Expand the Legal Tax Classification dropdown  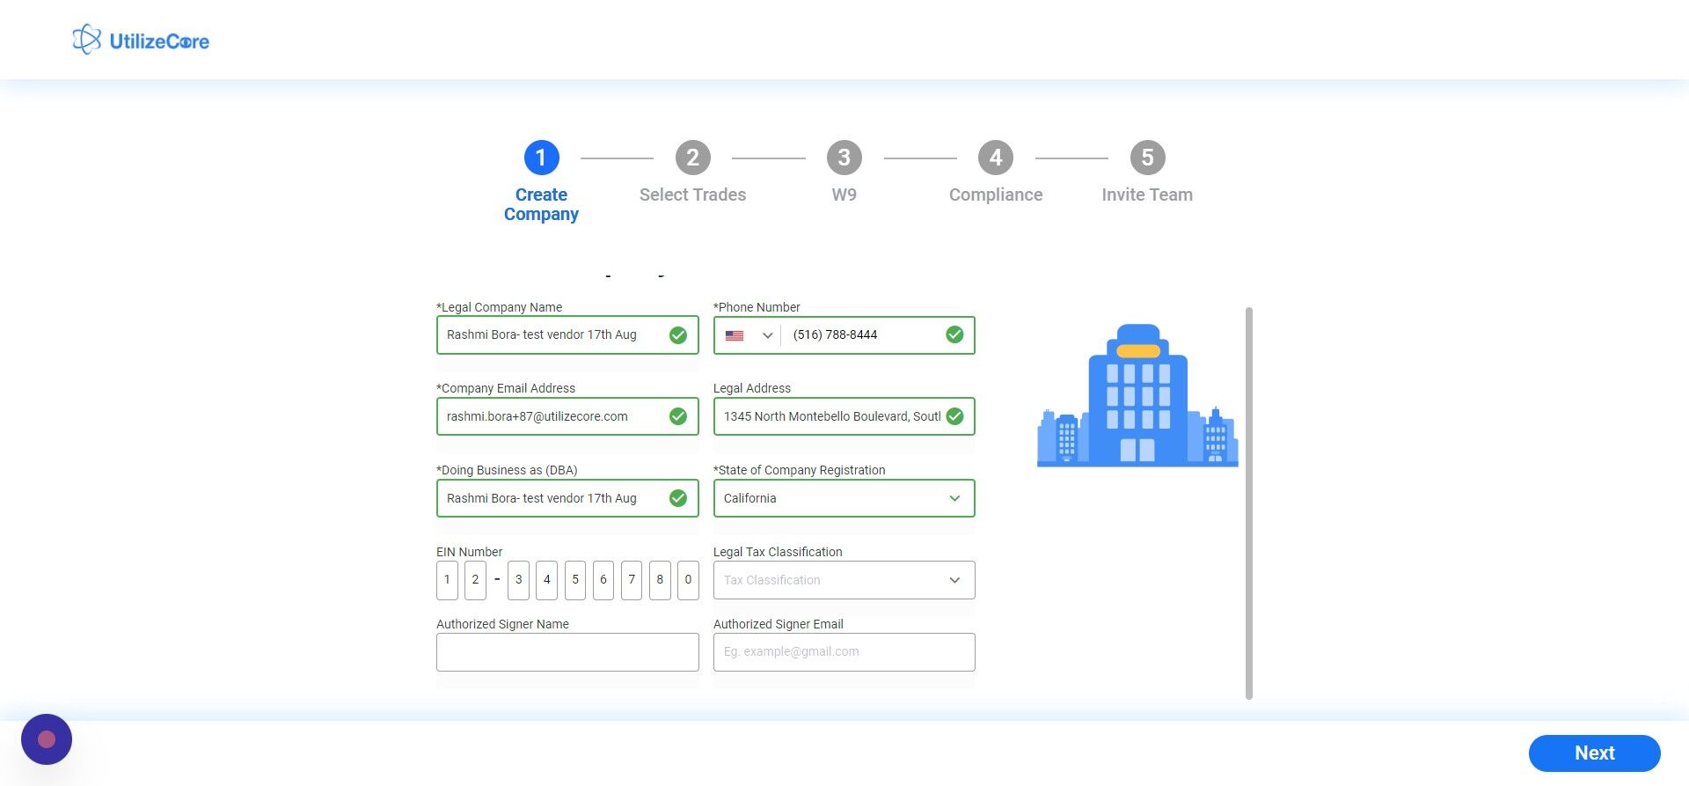(844, 580)
